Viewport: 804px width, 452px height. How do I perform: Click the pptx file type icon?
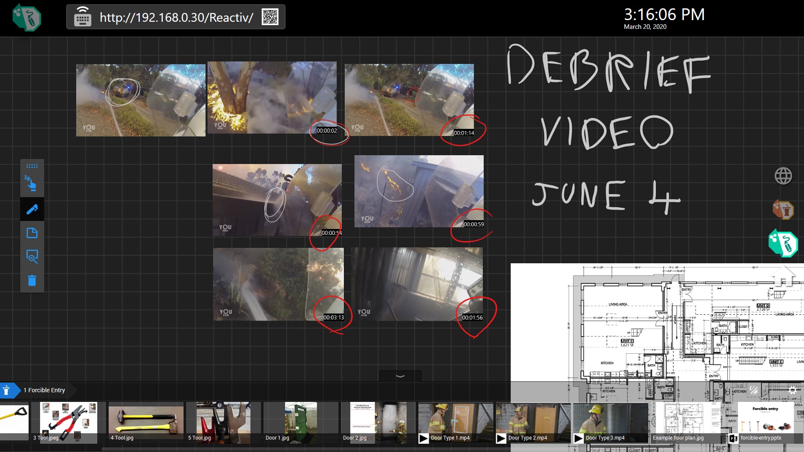pos(733,438)
